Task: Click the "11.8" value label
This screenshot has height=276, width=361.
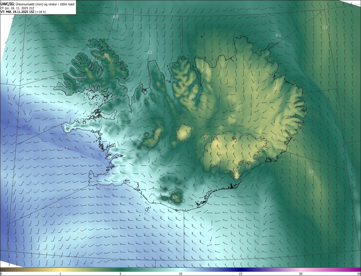Action: tap(104, 188)
